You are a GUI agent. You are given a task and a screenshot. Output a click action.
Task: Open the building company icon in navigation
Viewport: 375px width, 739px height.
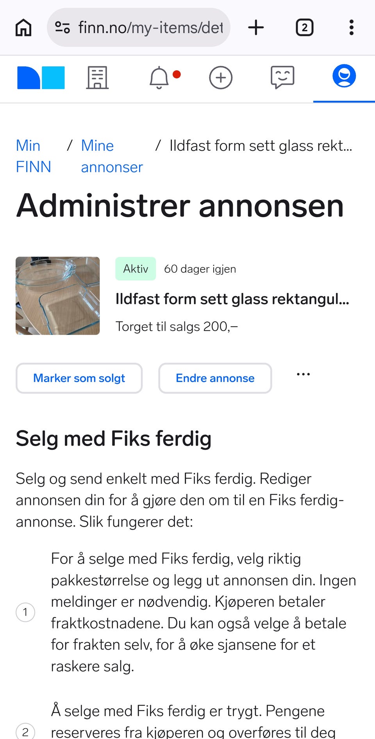click(97, 78)
